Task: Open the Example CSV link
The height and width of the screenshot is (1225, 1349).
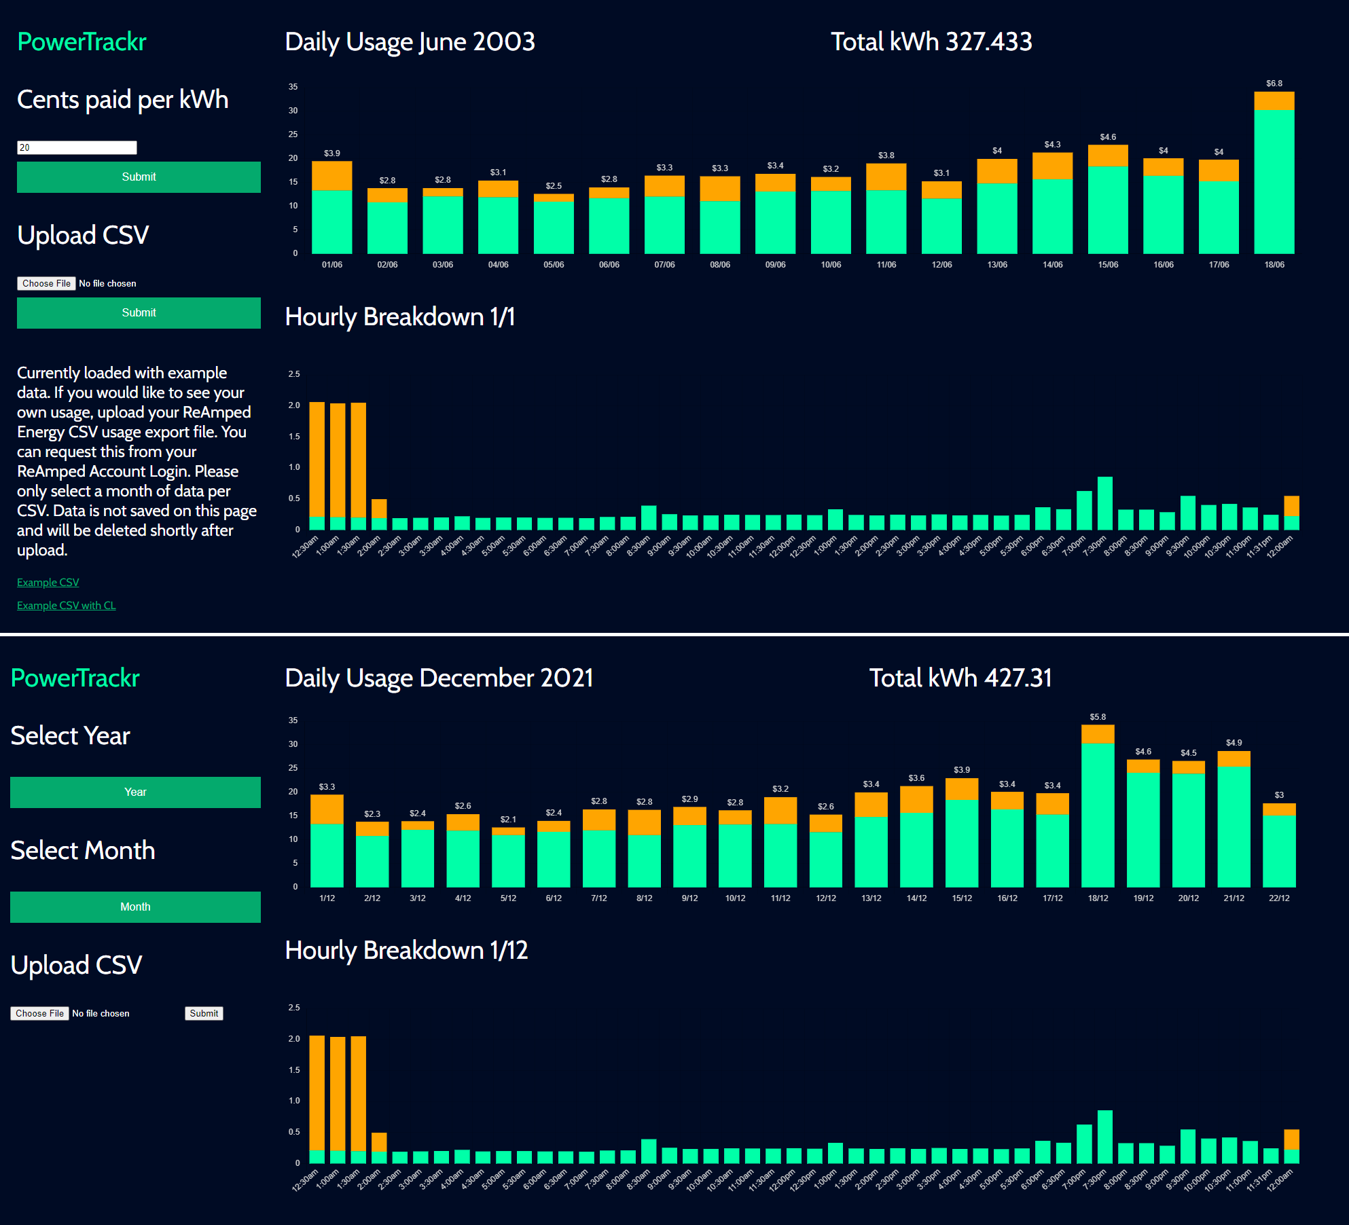Action: (x=48, y=583)
